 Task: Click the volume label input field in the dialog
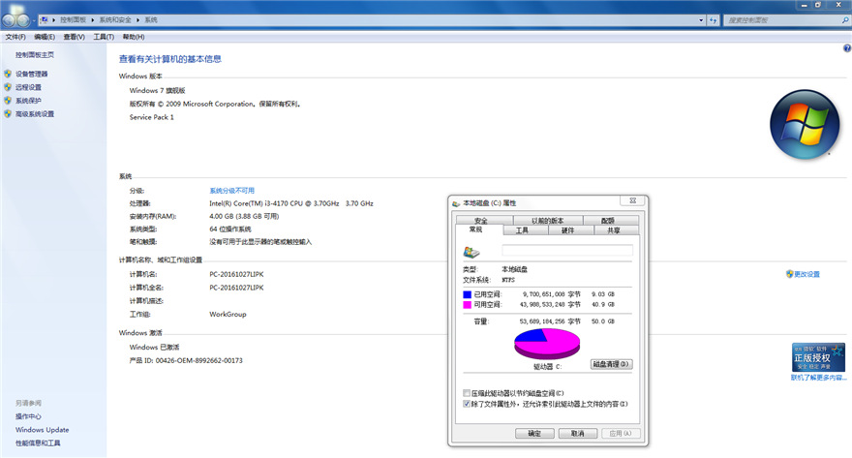click(567, 250)
